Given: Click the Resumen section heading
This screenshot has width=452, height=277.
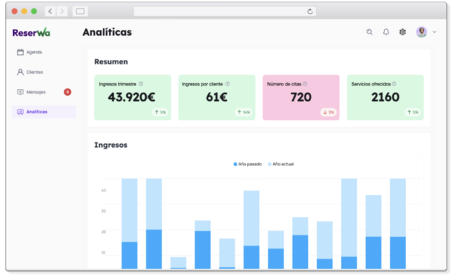Looking at the screenshot, I should (111, 62).
